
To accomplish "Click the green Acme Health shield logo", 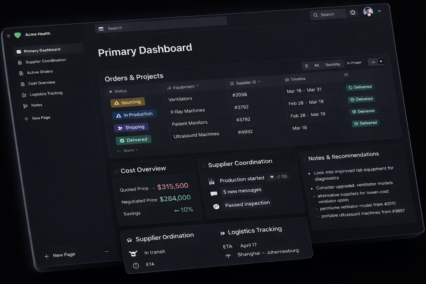I will click(17, 35).
